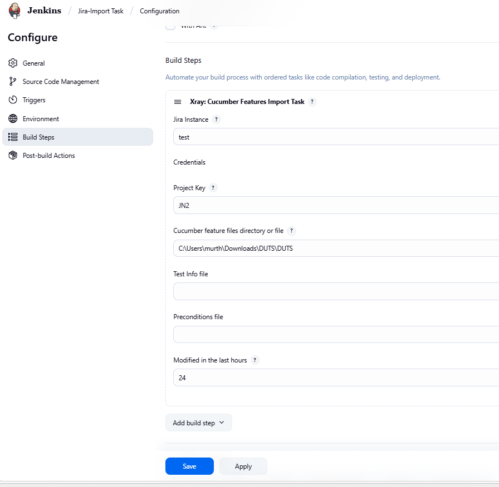This screenshot has height=487, width=499.
Task: Go to Triggers section
Action: click(x=77, y=100)
